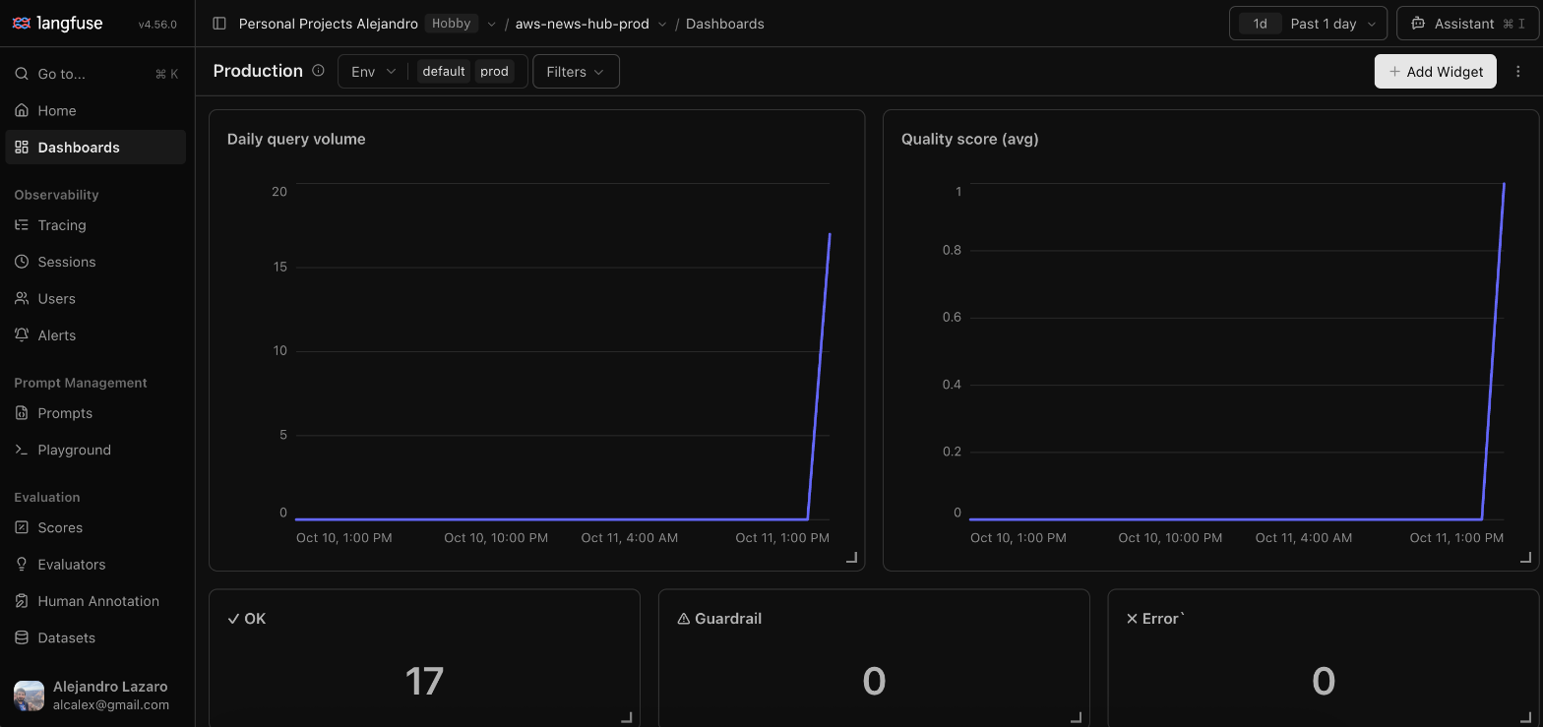Open the Sessions page

96,262
